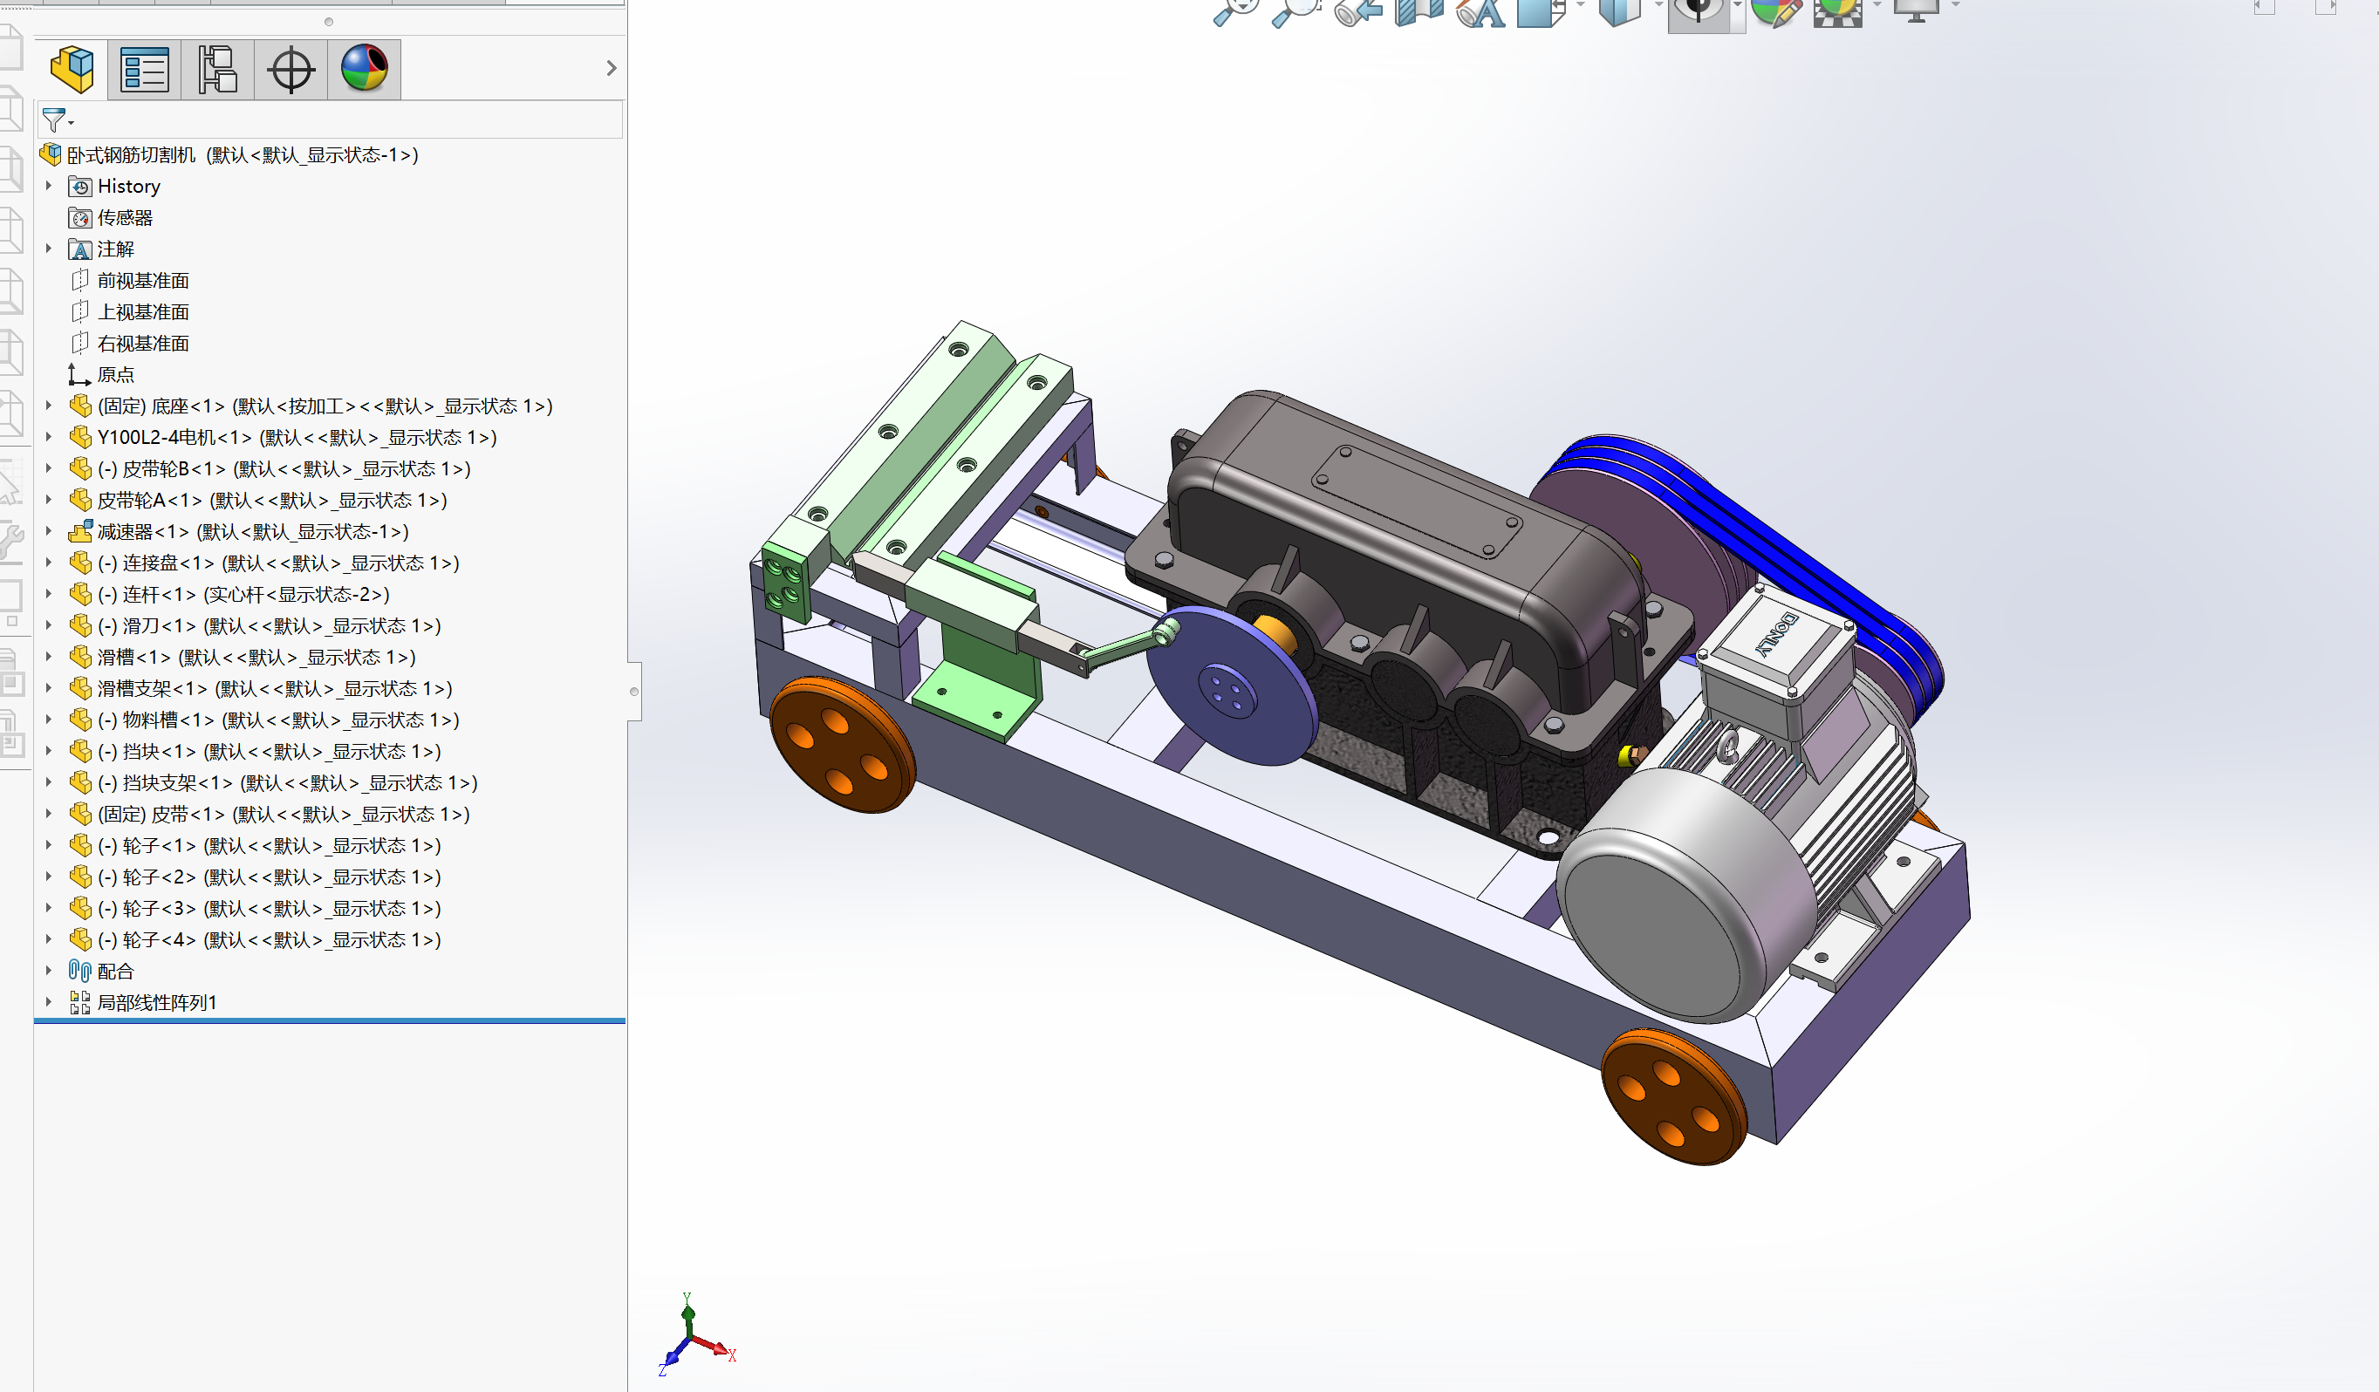Expand the 减速器<1> subassembly node

49,531
